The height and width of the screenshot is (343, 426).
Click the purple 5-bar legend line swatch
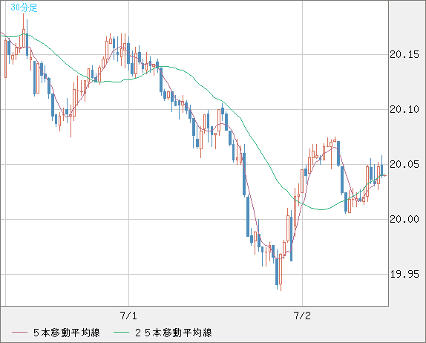pos(19,333)
